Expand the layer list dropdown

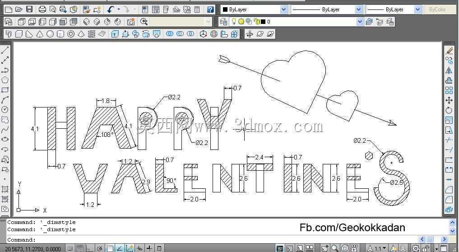360,22
